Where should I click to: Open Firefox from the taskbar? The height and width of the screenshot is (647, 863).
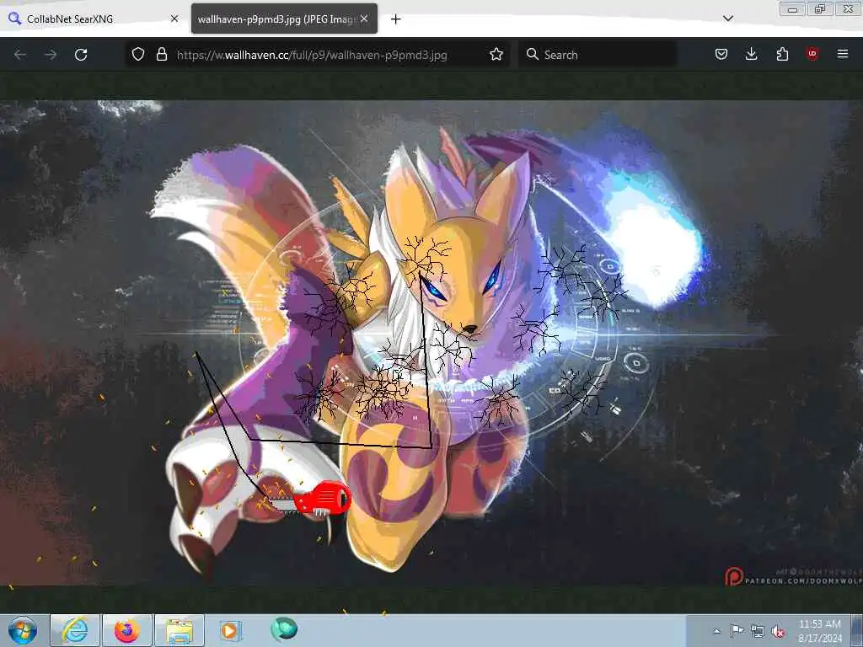click(x=127, y=630)
